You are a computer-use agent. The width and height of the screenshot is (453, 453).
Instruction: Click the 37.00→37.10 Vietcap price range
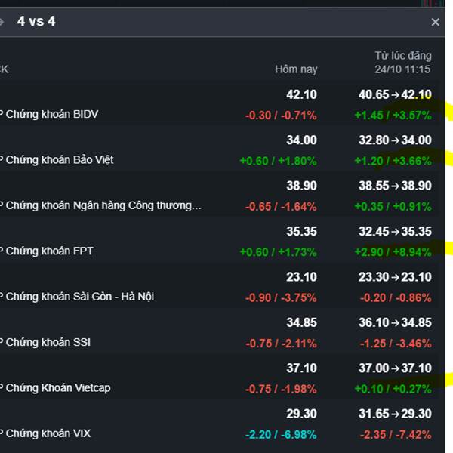[395, 368]
